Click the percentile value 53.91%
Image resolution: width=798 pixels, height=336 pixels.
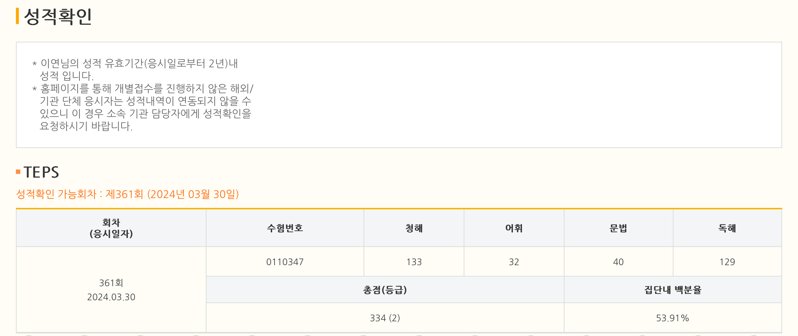672,318
